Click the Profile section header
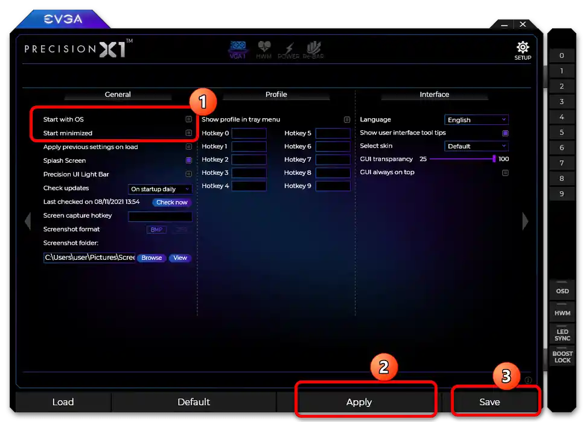The width and height of the screenshot is (586, 422). coord(276,95)
